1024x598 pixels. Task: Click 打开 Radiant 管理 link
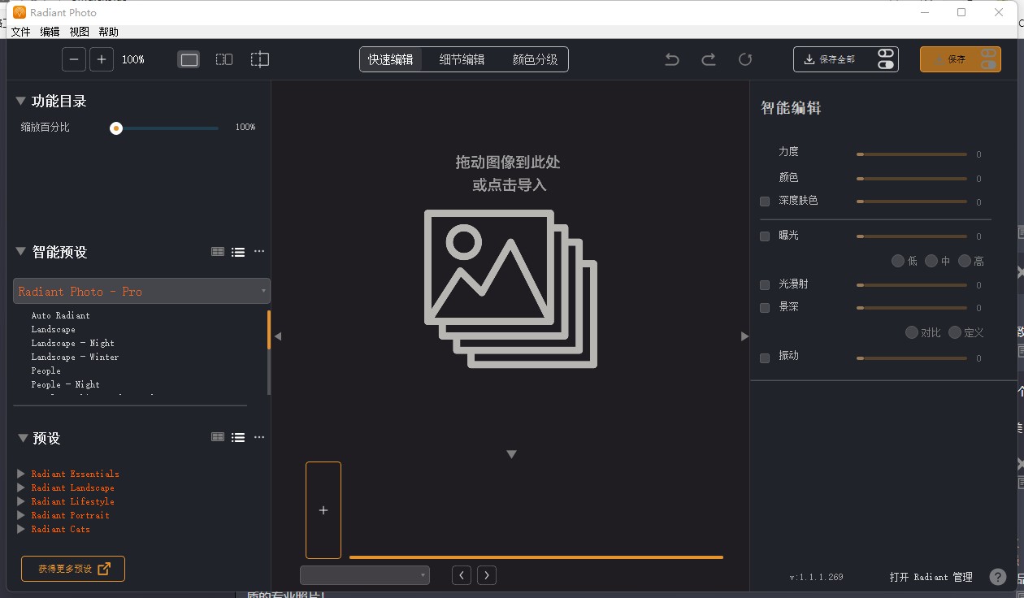[x=931, y=577]
